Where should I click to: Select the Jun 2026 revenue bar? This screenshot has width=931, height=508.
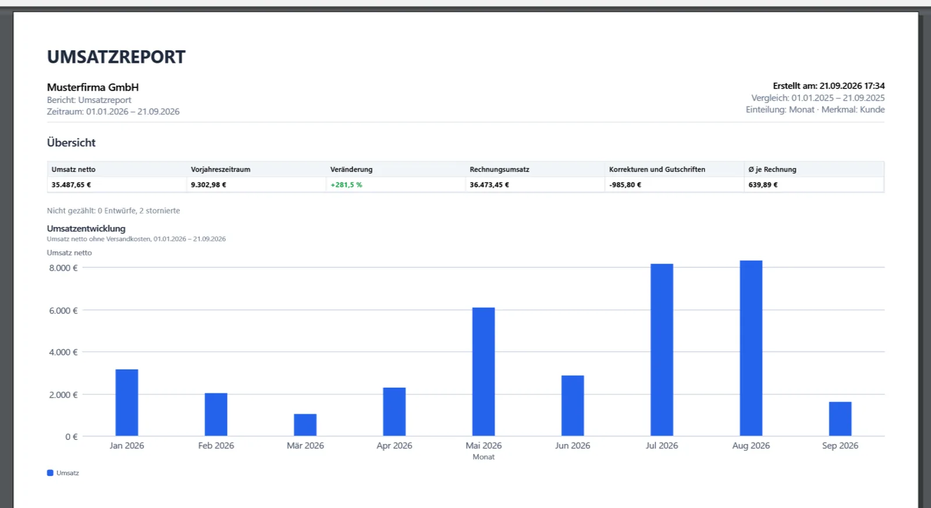pos(573,406)
